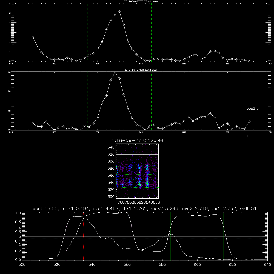Viewport: 274px width, 274px height.
Task: Click the green vertical line near 585 in bottom plot
Action: tap(170, 236)
